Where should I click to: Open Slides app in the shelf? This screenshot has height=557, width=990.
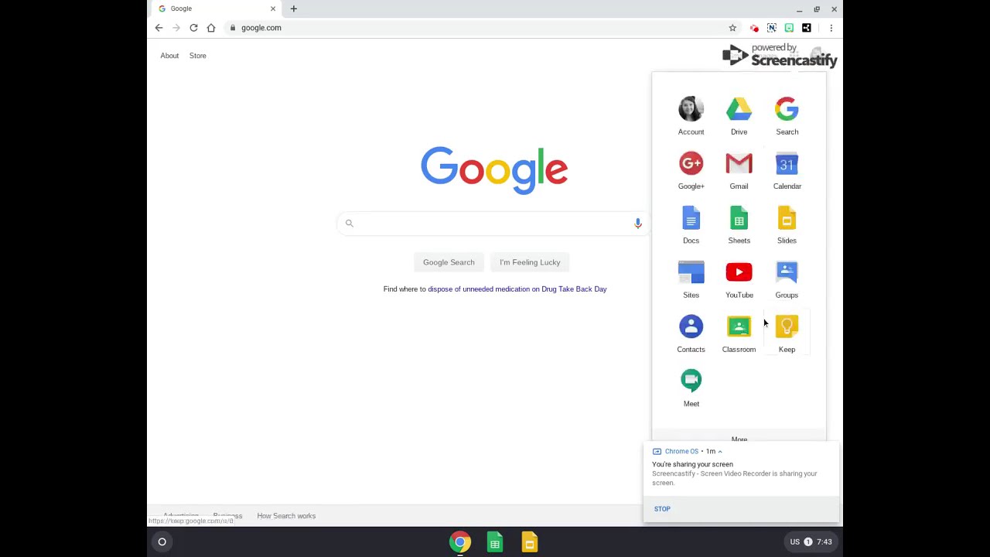pos(529,542)
